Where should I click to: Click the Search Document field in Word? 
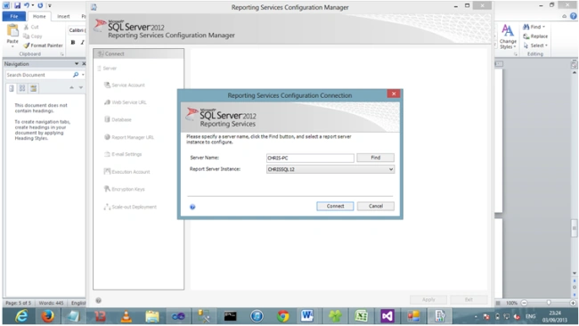(x=39, y=75)
